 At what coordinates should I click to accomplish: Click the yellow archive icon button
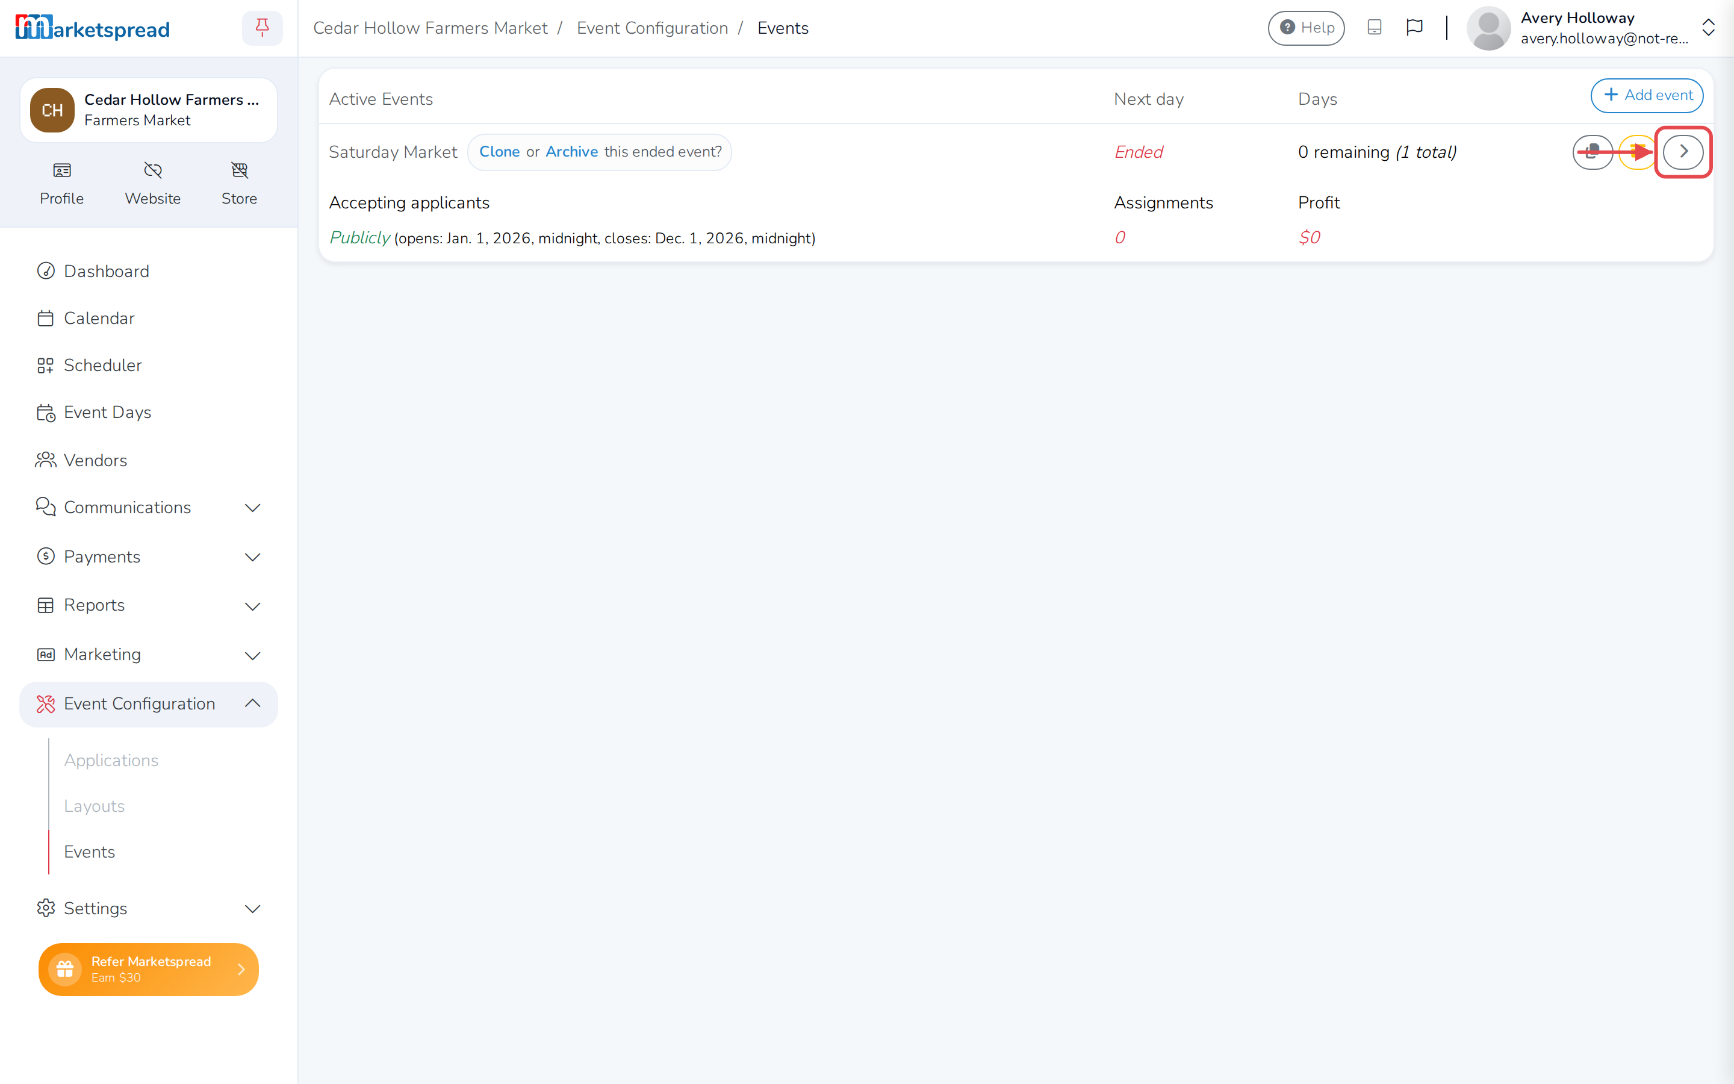pos(1637,152)
